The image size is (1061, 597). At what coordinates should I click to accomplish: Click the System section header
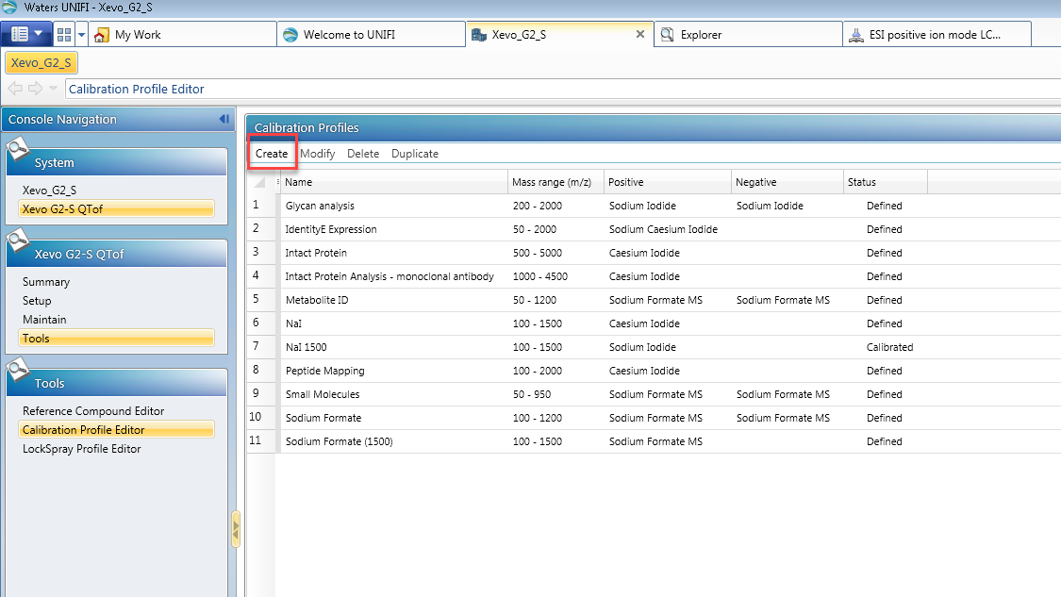tap(117, 162)
